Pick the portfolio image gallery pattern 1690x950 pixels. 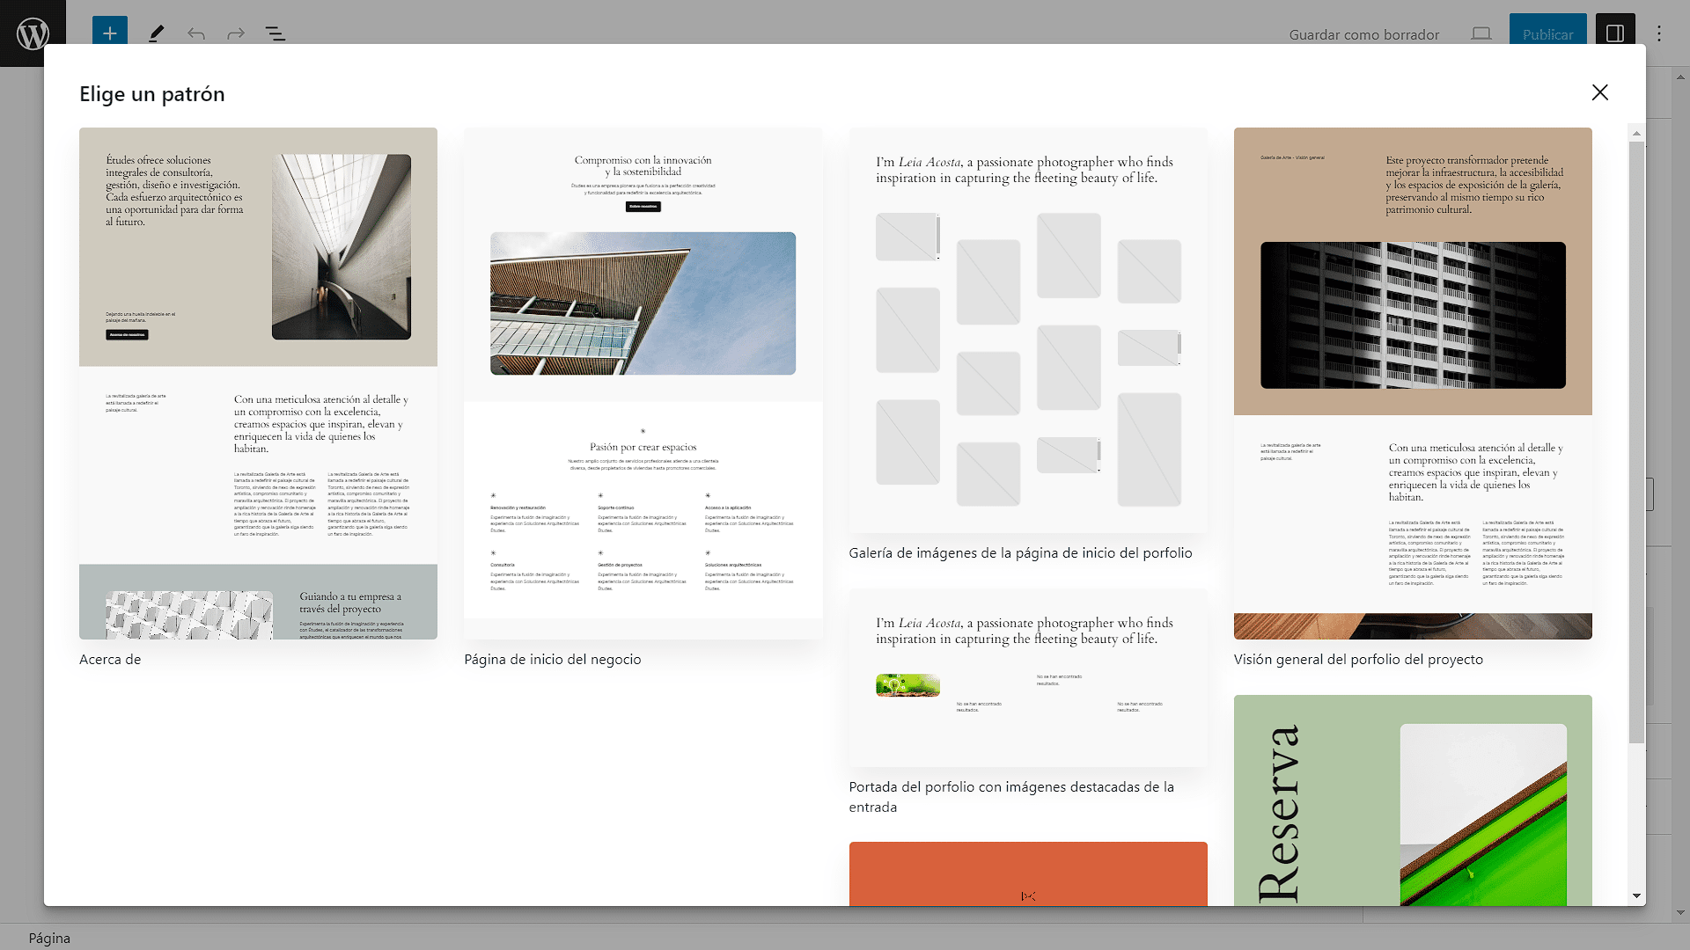tap(1027, 331)
